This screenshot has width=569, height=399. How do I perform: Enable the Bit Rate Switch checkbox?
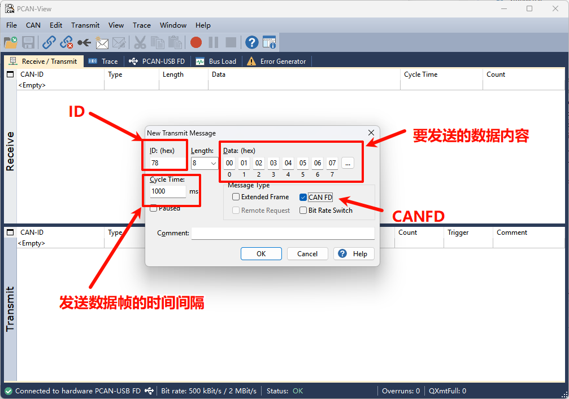(303, 211)
